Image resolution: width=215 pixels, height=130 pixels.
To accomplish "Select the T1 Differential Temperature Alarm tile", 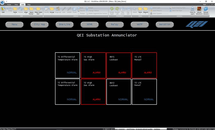I will point(67,65).
